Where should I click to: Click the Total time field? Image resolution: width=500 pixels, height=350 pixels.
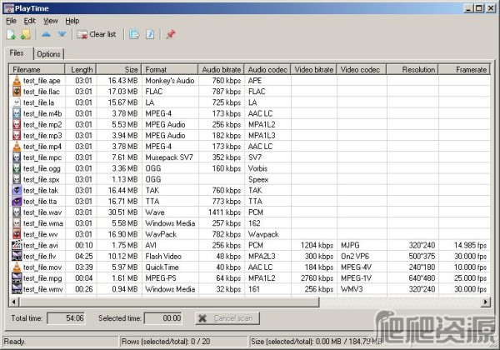pyautogui.click(x=65, y=317)
